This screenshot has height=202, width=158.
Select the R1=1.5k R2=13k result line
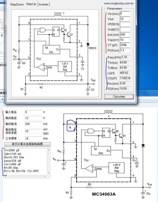coord(21,171)
